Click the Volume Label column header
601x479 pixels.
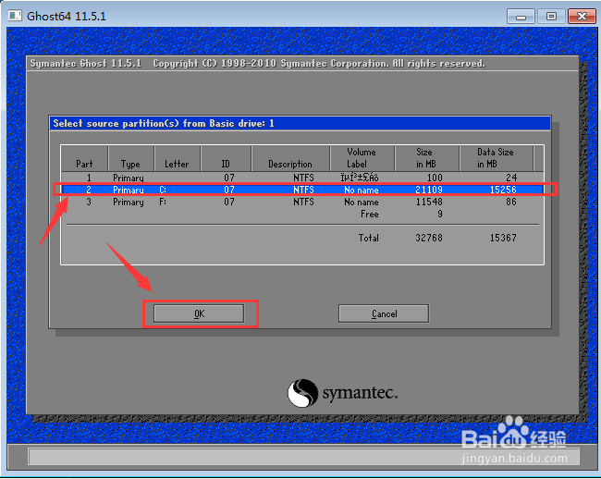click(362, 159)
